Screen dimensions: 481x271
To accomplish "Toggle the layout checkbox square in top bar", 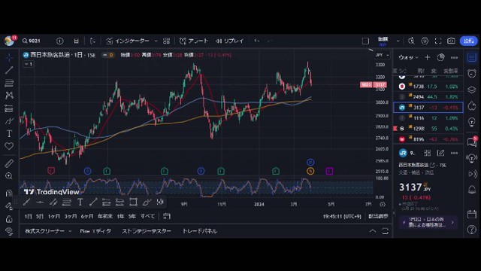I will tap(365, 41).
